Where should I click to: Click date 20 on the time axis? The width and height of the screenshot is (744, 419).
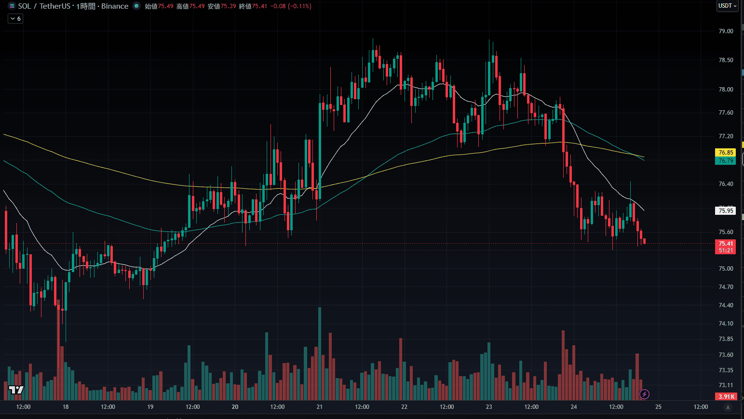click(x=235, y=407)
